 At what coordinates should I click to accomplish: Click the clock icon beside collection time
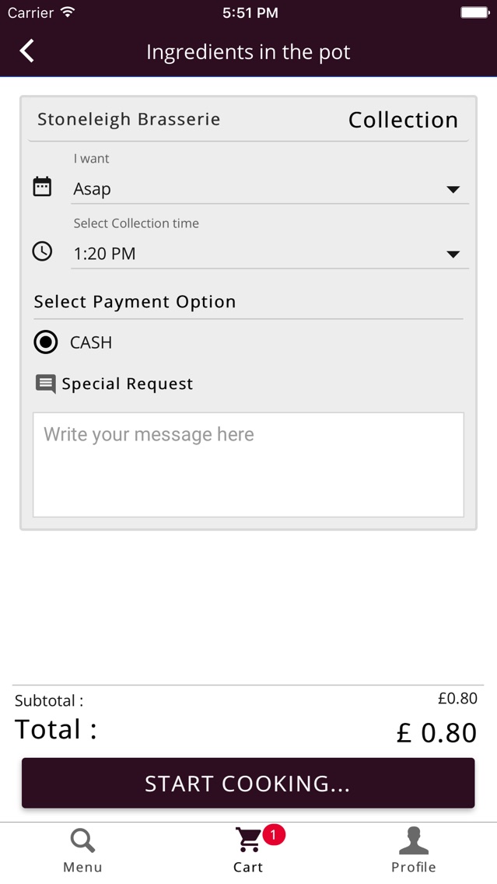pos(42,251)
